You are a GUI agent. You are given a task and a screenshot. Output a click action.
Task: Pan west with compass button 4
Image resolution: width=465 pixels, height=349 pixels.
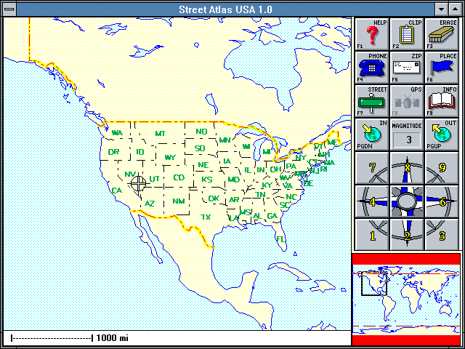[372, 201]
